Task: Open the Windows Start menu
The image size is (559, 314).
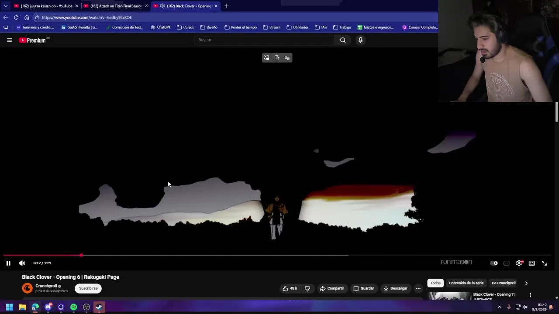Action: [x=9, y=307]
